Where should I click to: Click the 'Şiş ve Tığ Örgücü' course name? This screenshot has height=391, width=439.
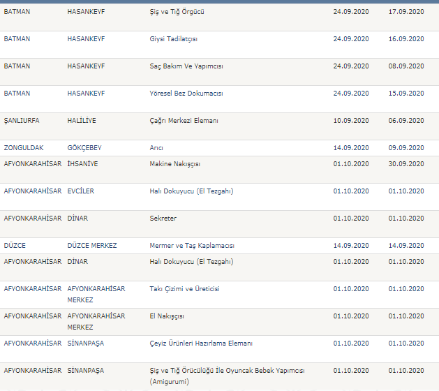point(177,12)
